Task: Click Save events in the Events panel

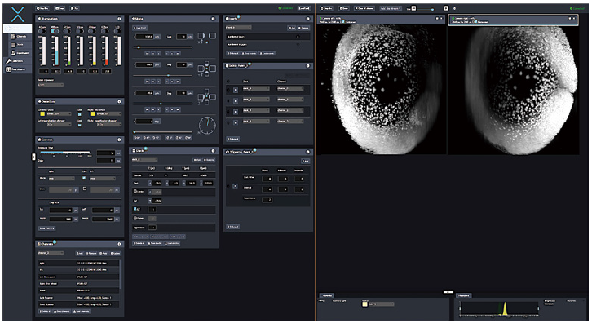Action: click(250, 53)
